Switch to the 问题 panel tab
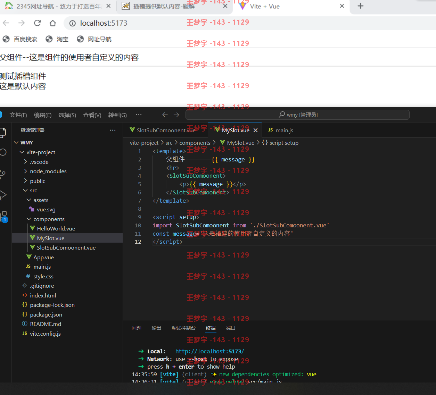This screenshot has height=395, width=436. coord(137,328)
